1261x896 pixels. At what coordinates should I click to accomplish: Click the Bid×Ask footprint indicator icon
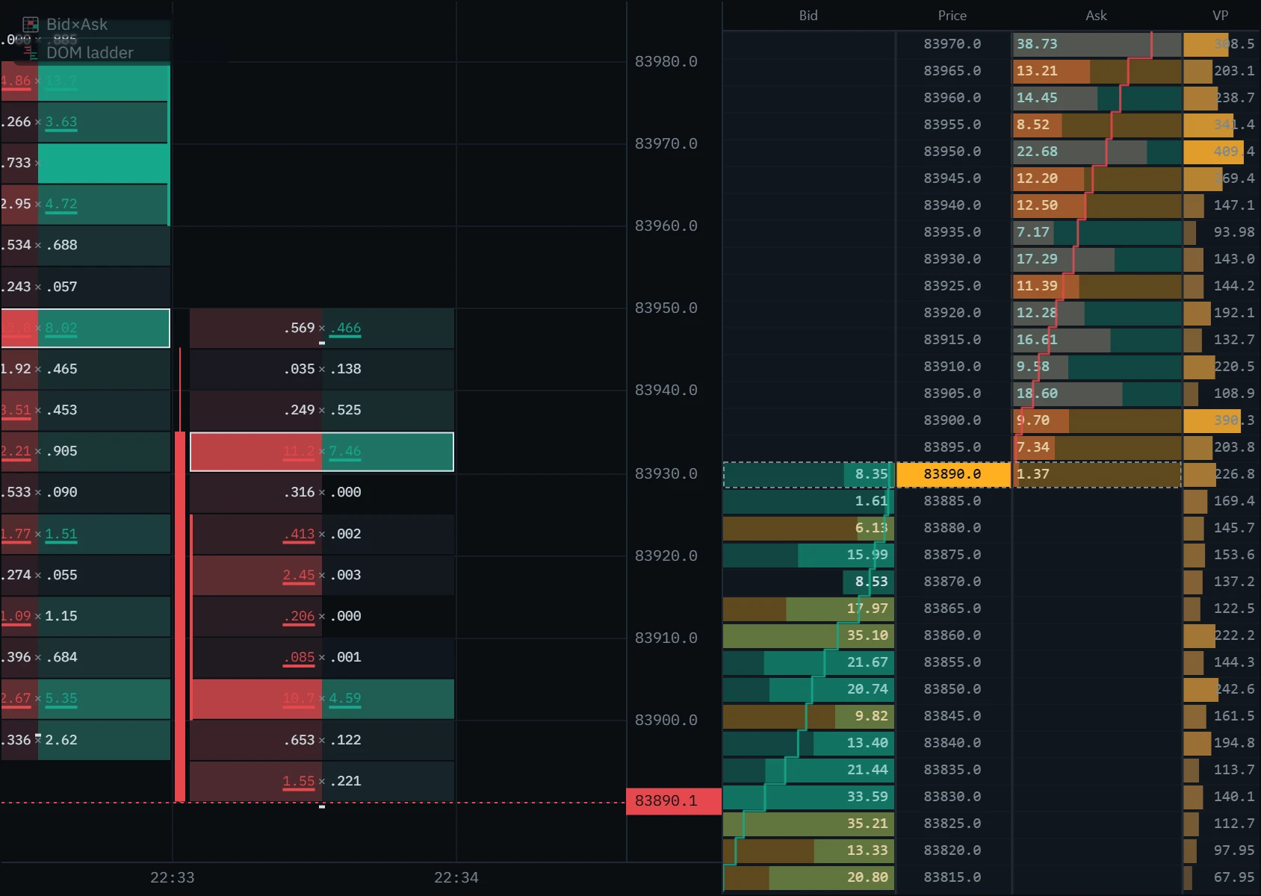pyautogui.click(x=31, y=25)
